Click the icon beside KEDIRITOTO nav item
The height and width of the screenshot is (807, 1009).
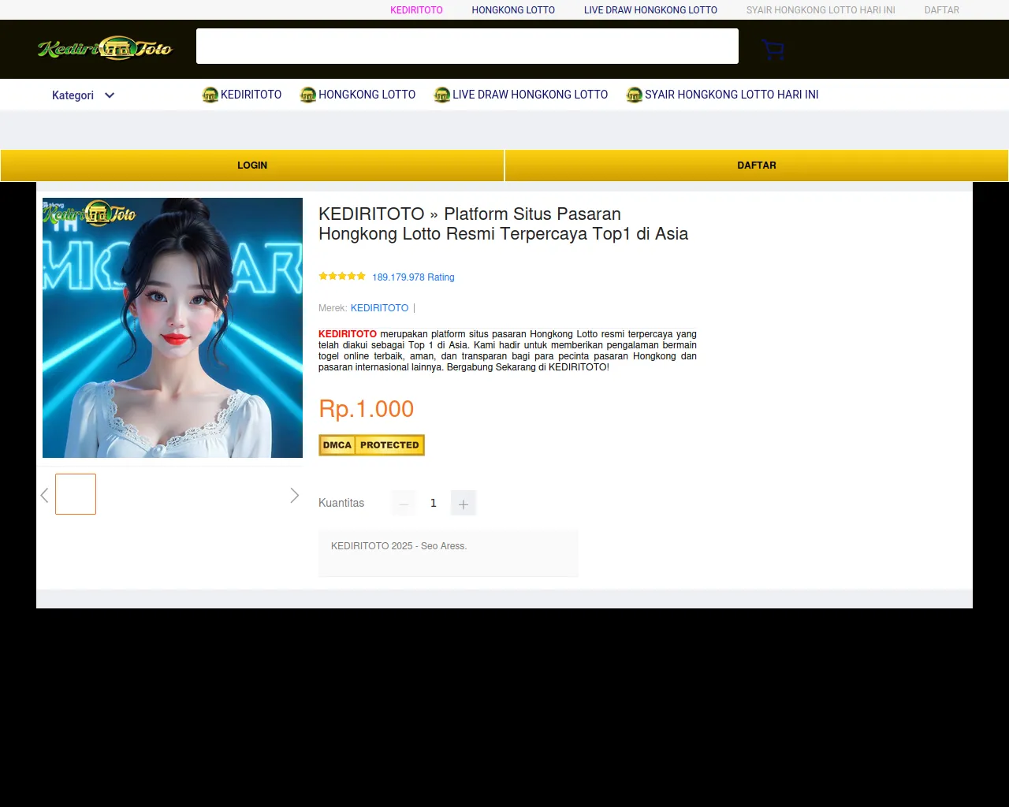[210, 95]
